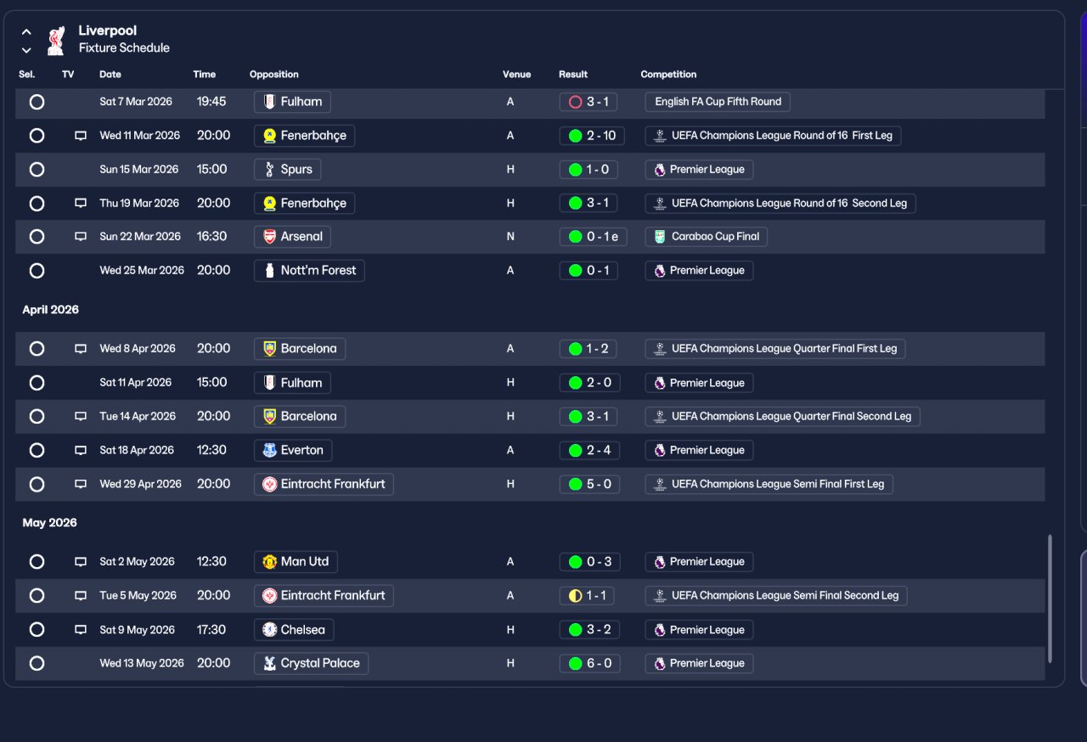
Task: Select the Fulham FA Cup fixture radio button
Action: (37, 102)
